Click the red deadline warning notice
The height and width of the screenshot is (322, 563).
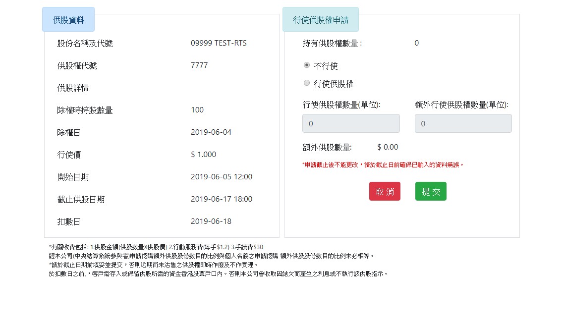(x=383, y=165)
